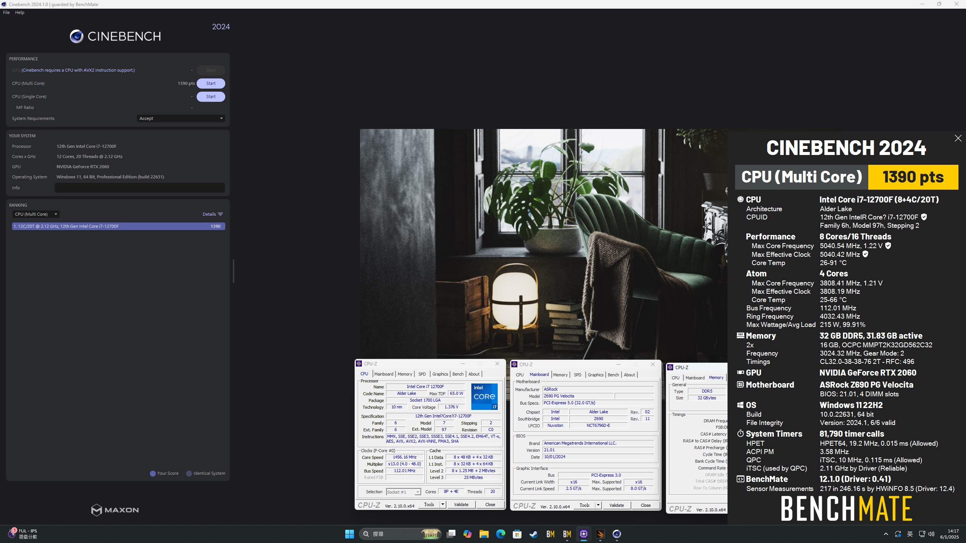966x543 pixels.
Task: Switch to CPU-Z via purple chip taskbar icon
Action: 584,534
